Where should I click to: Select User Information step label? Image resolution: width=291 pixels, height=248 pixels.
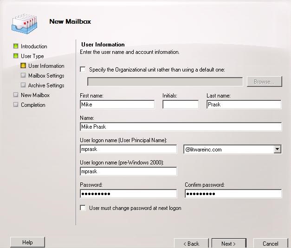tap(46, 66)
